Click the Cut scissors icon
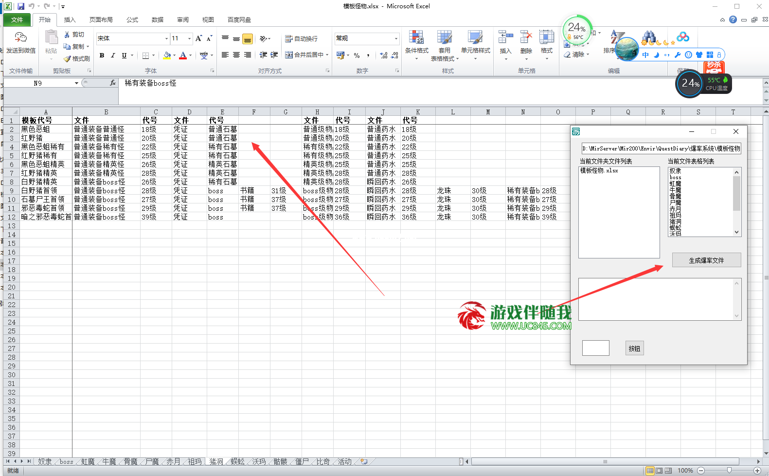769x476 pixels. coord(67,35)
